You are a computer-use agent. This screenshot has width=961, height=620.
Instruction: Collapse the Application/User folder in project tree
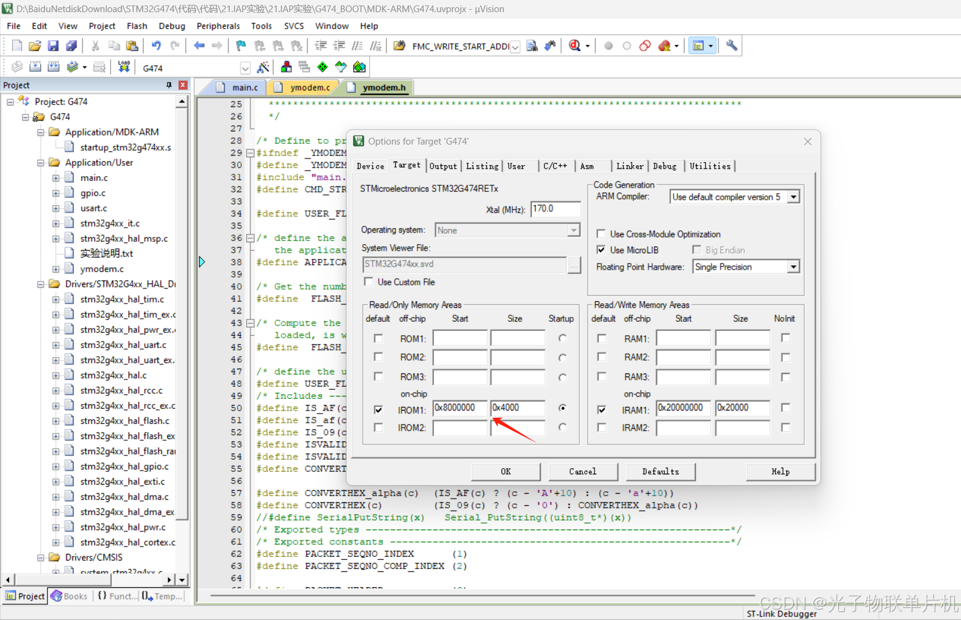(x=40, y=163)
